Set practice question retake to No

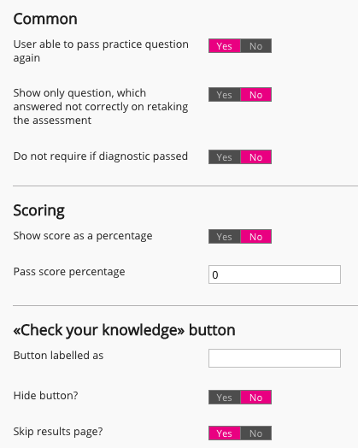point(256,46)
